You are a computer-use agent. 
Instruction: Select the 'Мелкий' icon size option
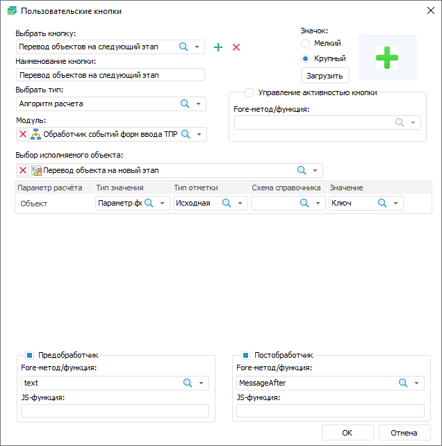click(305, 44)
